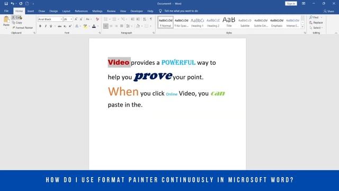Save the document from Quick Access toolbar
Screen dimensions: 339x191
click(6, 4)
